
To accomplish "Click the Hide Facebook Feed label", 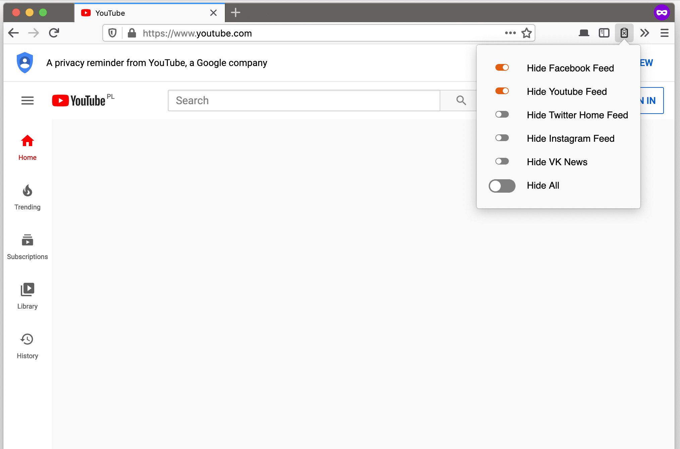I will coord(570,68).
